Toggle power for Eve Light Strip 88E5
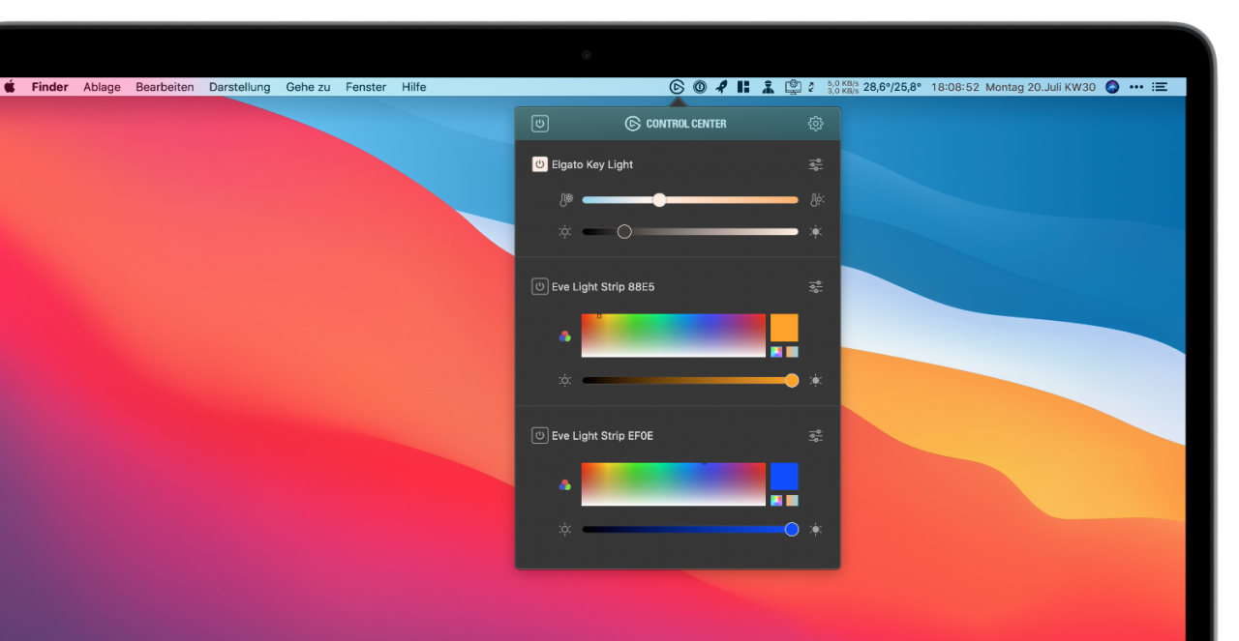 point(540,286)
